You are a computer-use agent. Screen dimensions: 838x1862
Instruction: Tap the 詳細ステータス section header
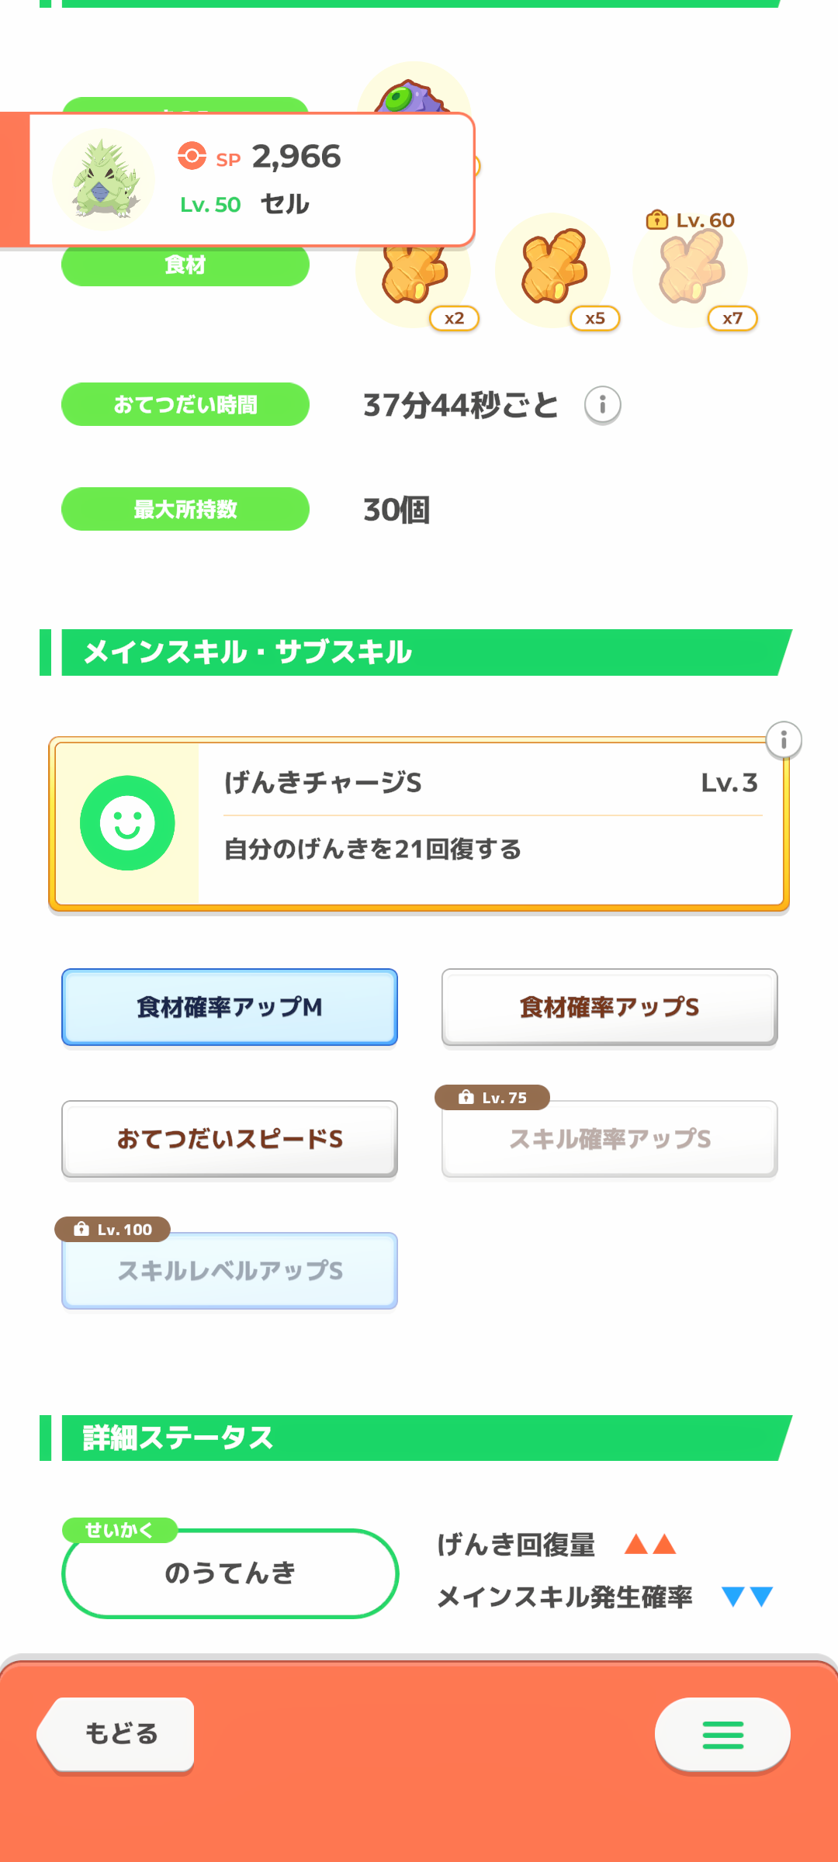click(x=419, y=1438)
